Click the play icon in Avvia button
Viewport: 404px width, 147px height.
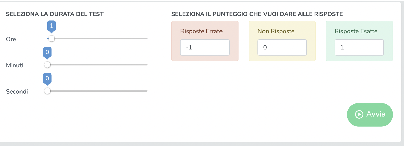(x=359, y=115)
